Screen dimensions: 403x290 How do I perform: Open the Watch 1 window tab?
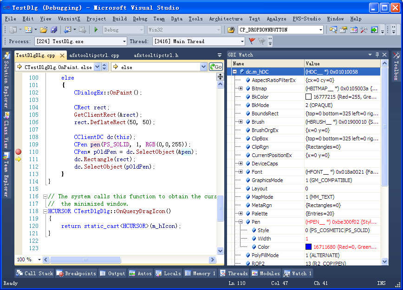298,273
